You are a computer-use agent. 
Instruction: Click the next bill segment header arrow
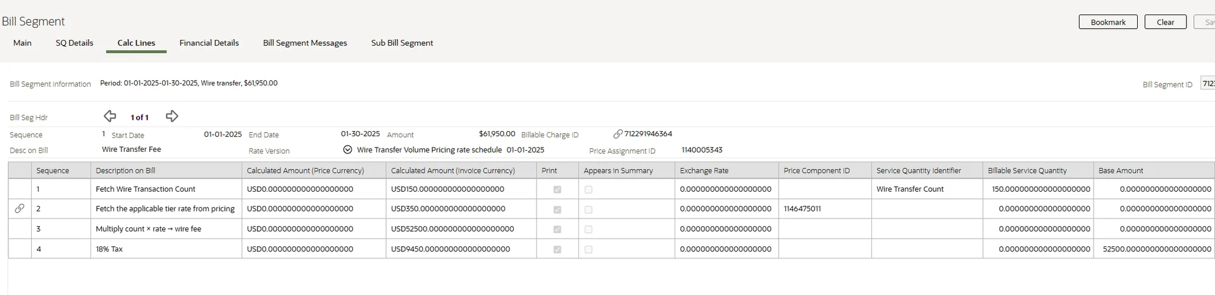171,116
